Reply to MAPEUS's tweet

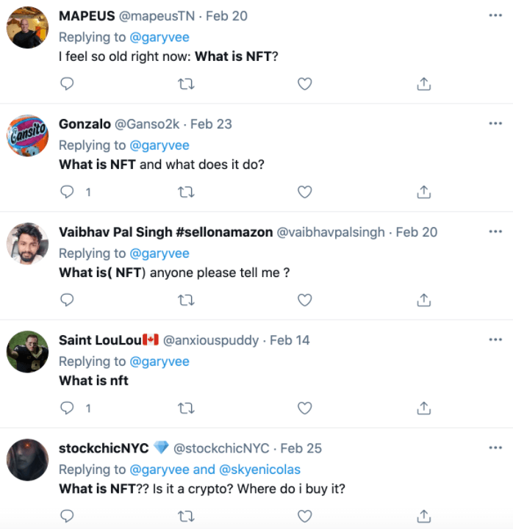point(67,84)
